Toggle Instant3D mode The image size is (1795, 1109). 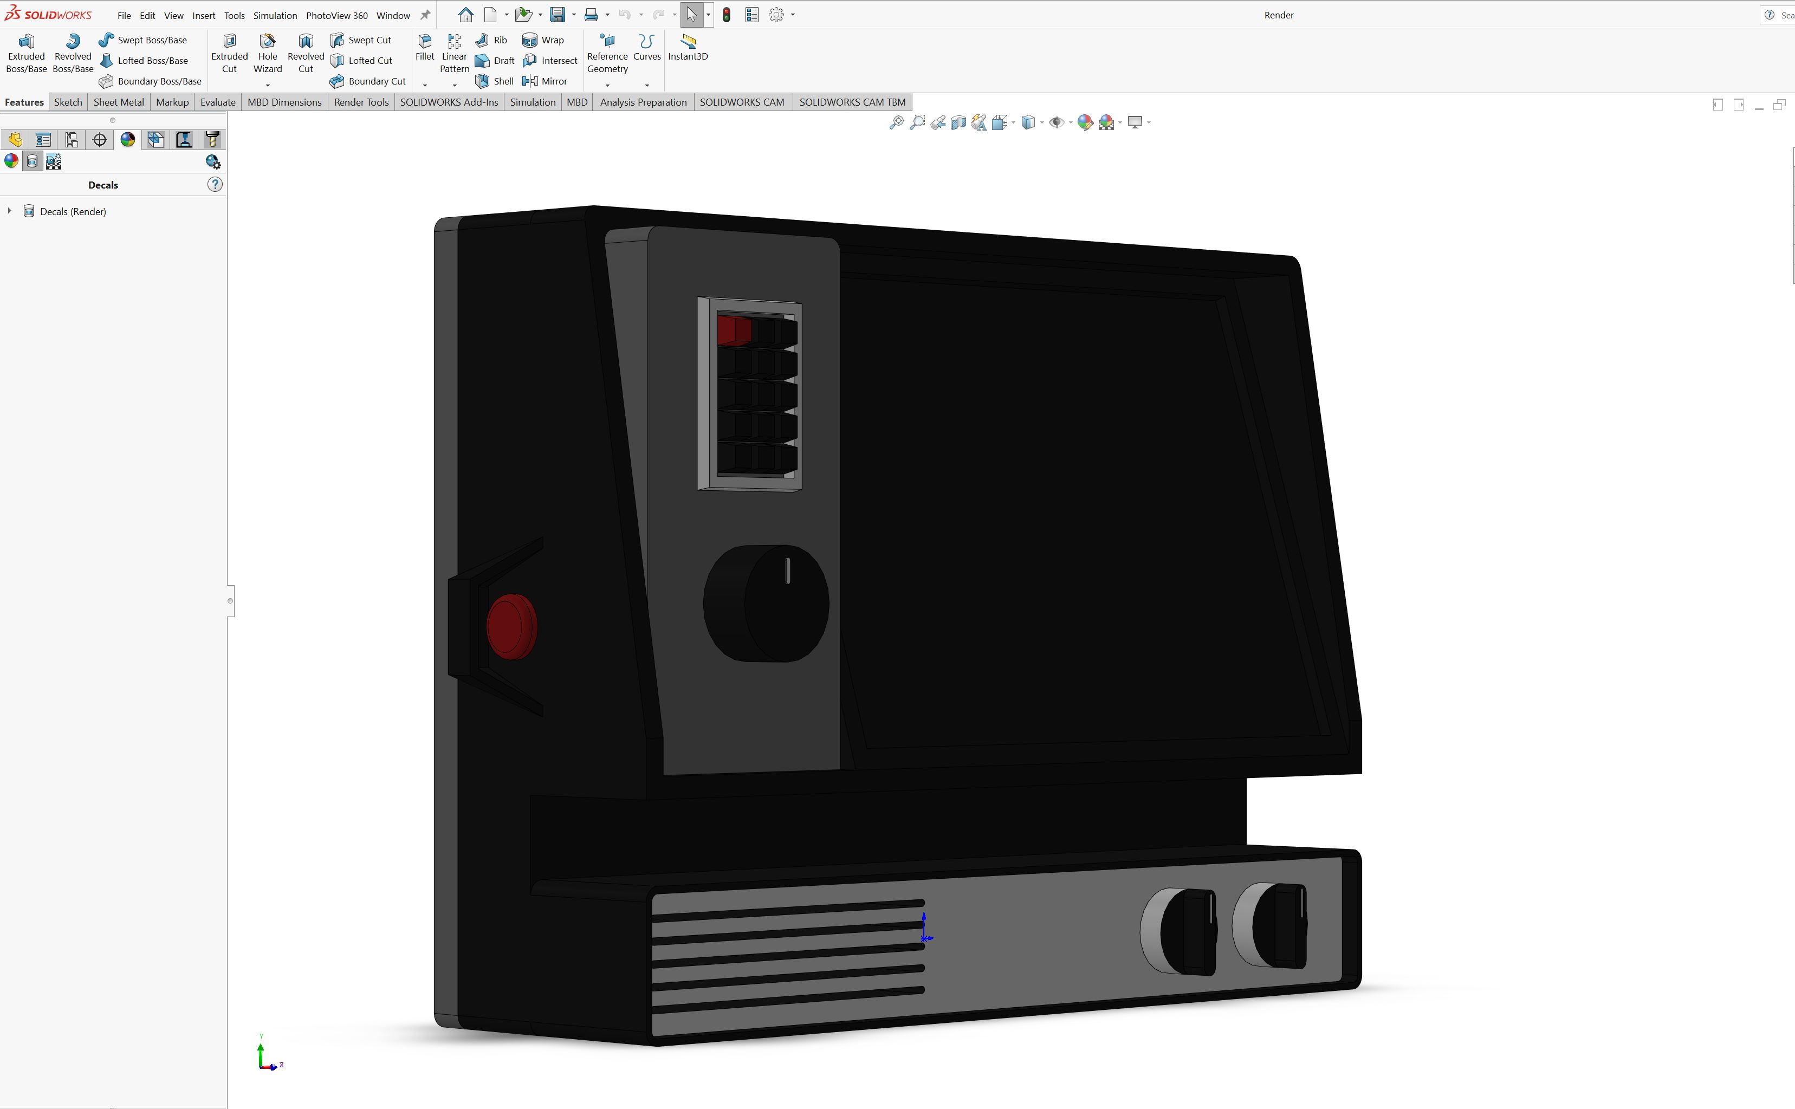(x=688, y=47)
